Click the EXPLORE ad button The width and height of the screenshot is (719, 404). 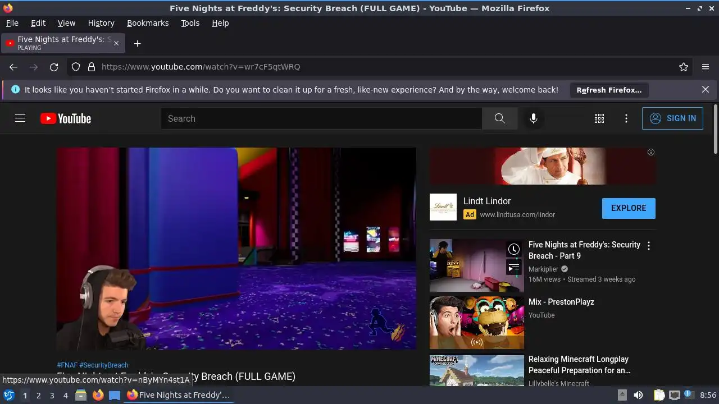pyautogui.click(x=629, y=208)
